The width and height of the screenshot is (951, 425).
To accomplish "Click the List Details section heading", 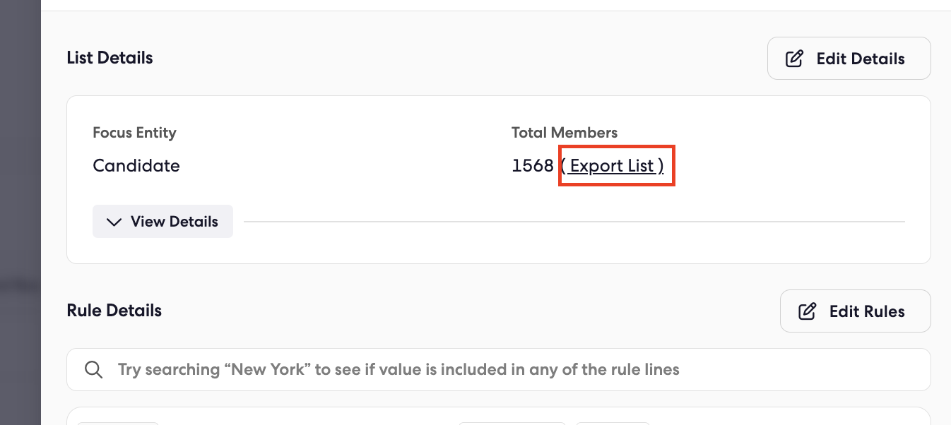I will click(x=110, y=58).
